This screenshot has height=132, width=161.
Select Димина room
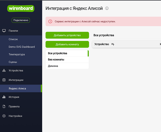click(67, 66)
